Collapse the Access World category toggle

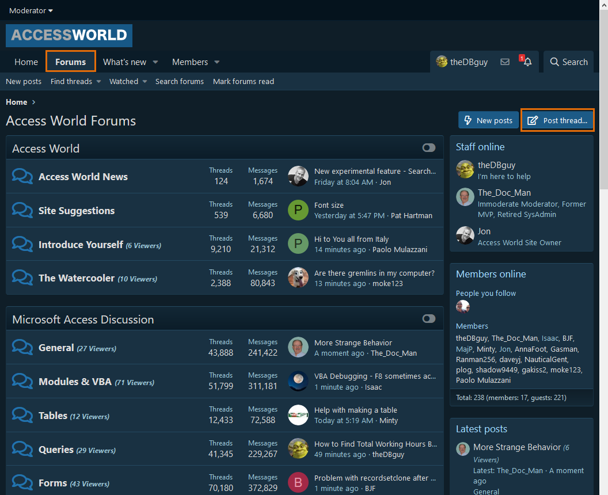428,148
